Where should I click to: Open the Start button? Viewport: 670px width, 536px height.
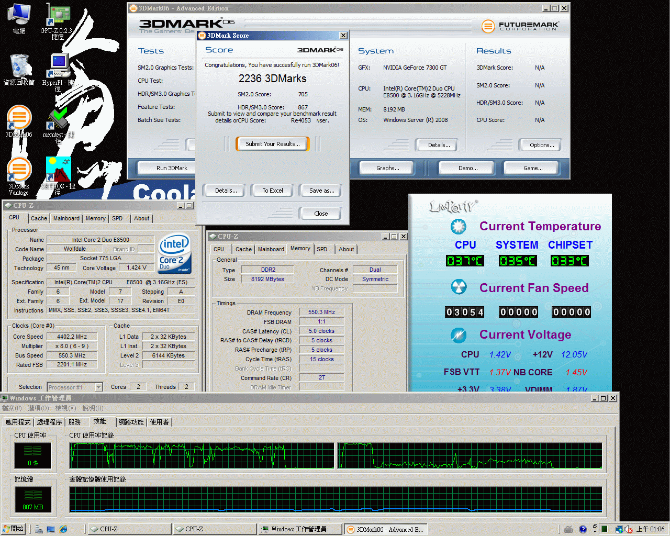coord(14,529)
